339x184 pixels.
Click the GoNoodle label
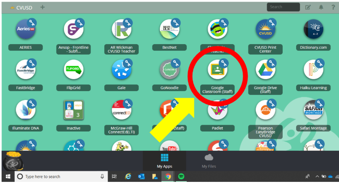169,88
